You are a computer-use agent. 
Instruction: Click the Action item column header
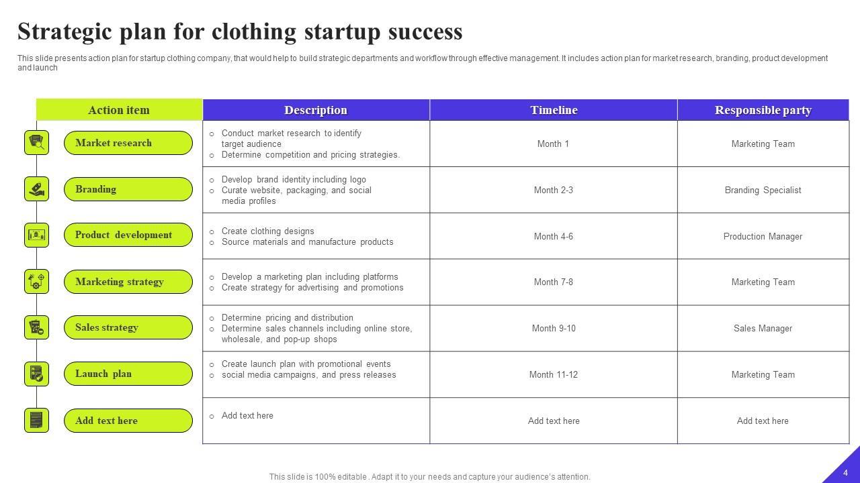coord(119,110)
